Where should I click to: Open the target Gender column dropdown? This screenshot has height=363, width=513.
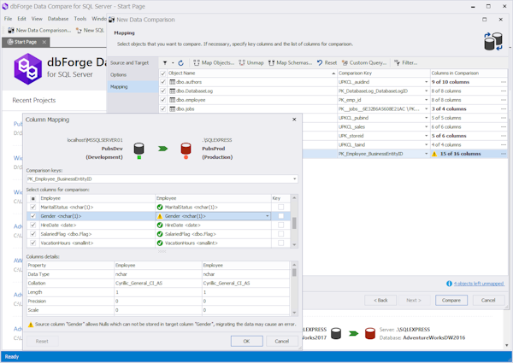tap(268, 216)
